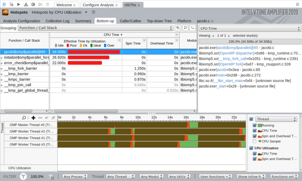The width and height of the screenshot is (302, 181).
Task: Toggle the CPU Utilization group checkbox
Action: pyautogui.click(x=251, y=148)
